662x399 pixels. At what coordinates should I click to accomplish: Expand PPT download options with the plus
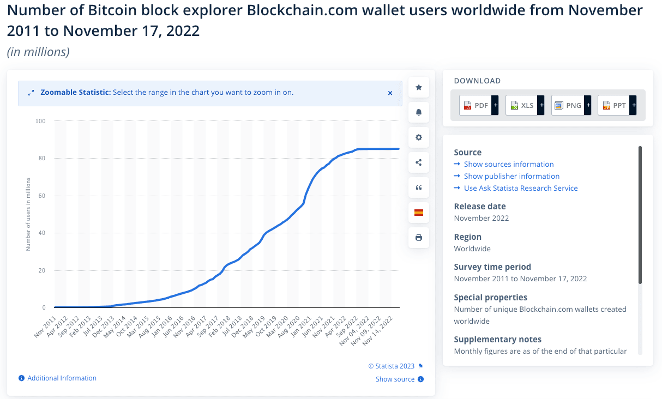[x=633, y=105]
